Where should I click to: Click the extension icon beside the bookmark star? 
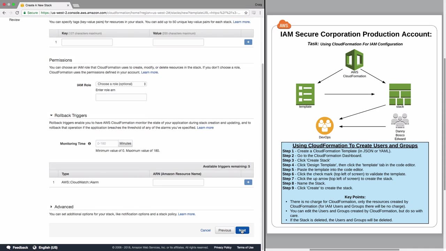[x=254, y=13]
